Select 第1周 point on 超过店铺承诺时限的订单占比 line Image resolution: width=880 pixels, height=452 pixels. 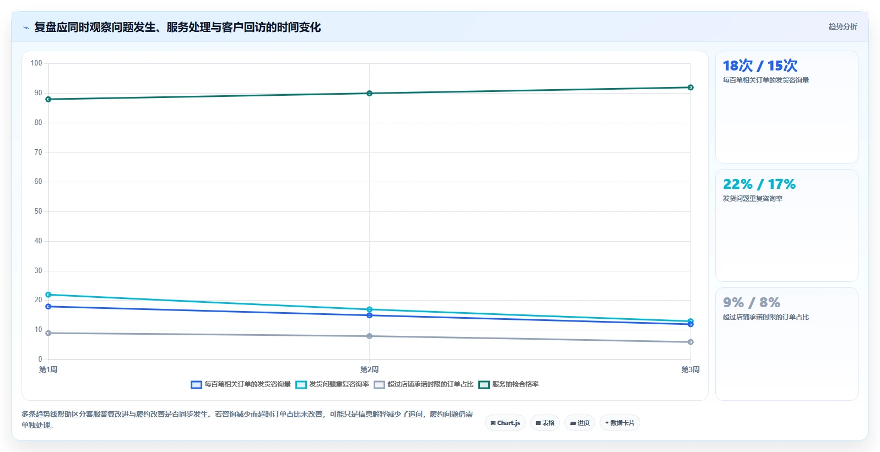tap(48, 333)
